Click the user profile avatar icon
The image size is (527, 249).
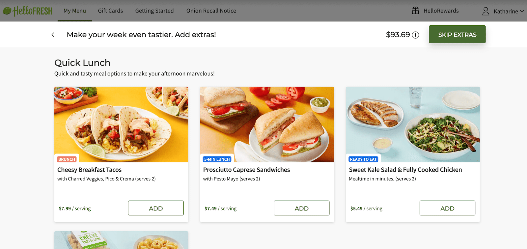tap(485, 11)
